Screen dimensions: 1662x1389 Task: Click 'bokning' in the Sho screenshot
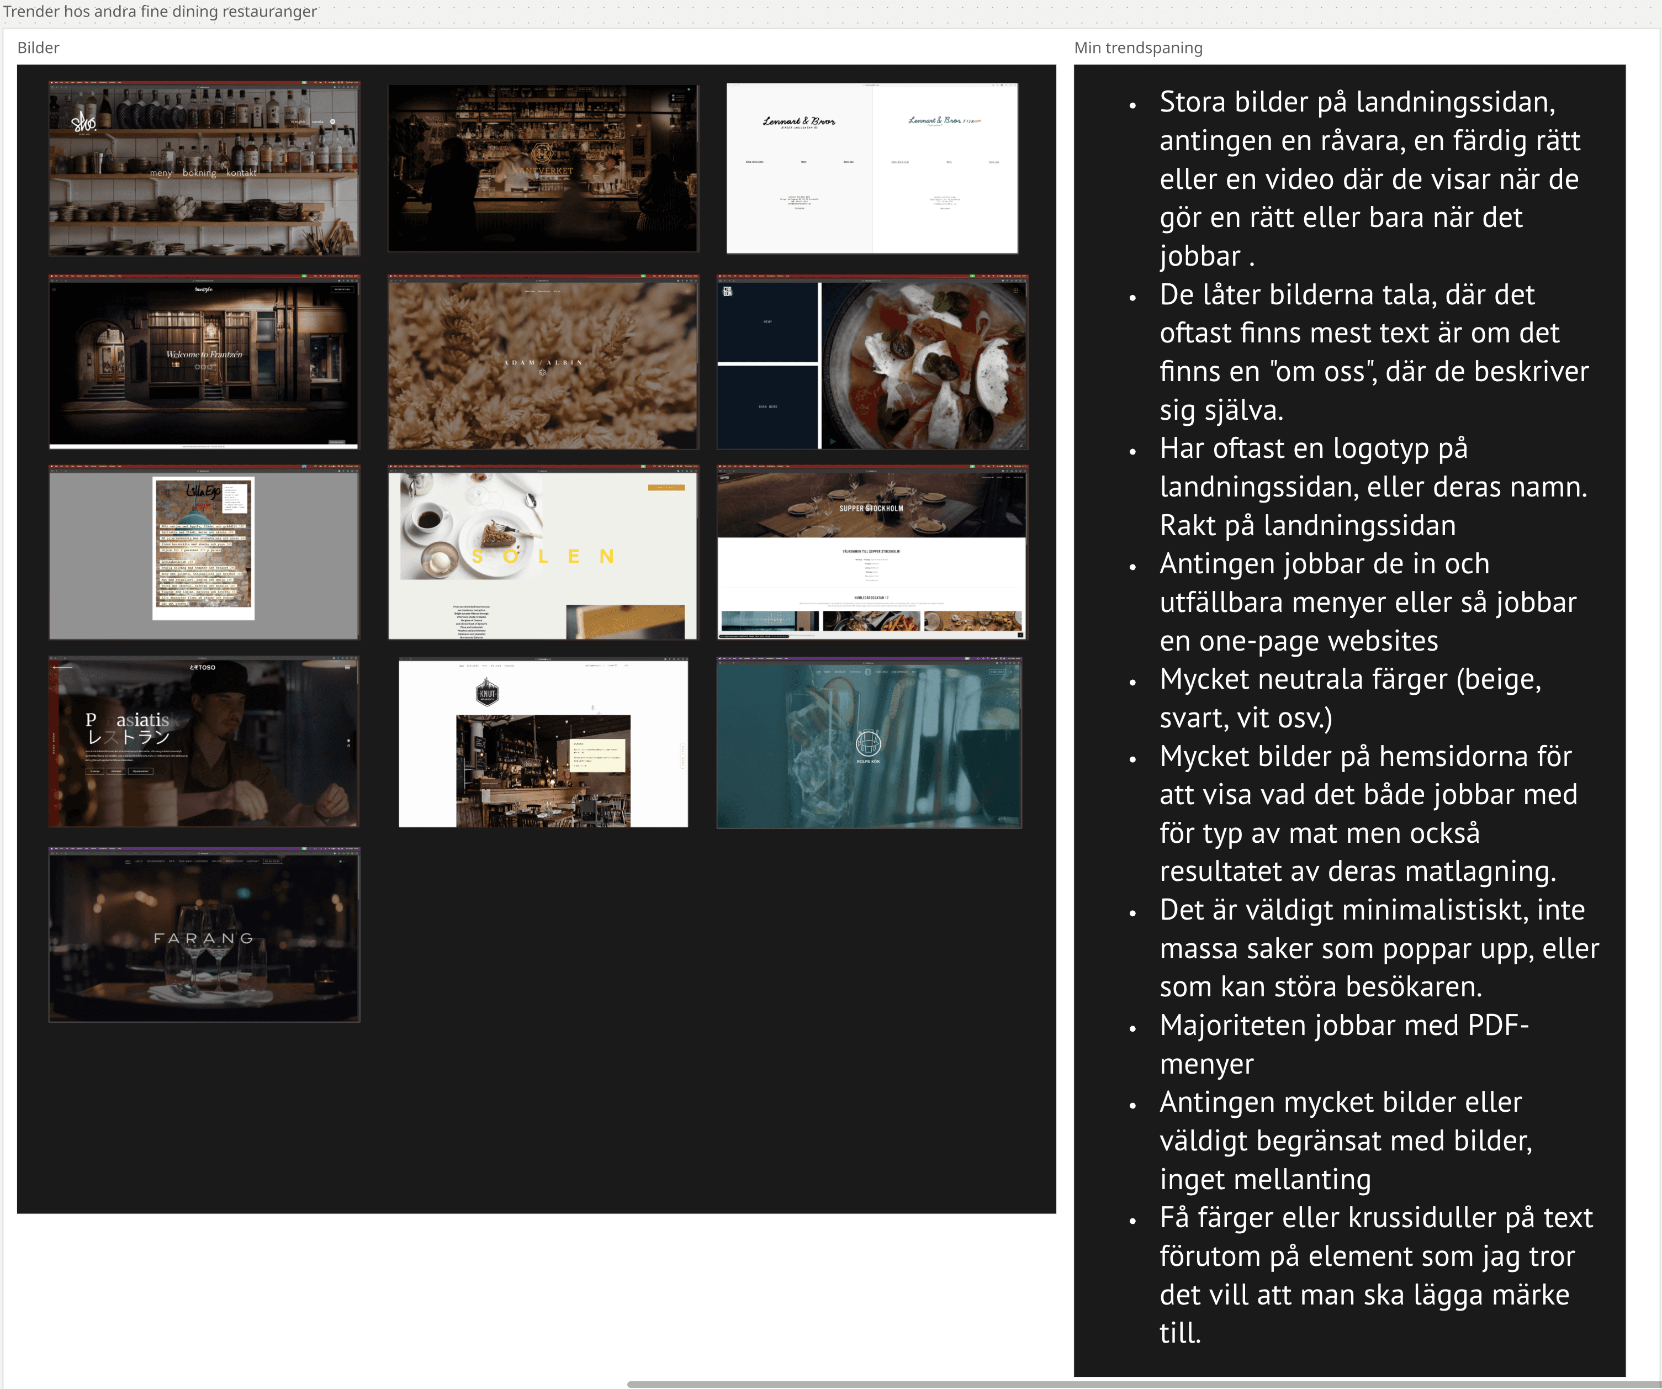[x=199, y=172]
